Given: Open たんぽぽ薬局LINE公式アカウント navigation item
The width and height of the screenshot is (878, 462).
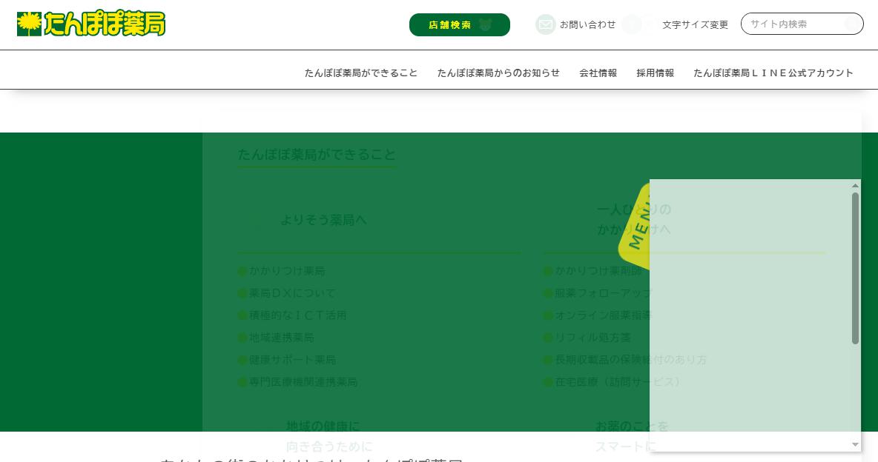Looking at the screenshot, I should 773,73.
